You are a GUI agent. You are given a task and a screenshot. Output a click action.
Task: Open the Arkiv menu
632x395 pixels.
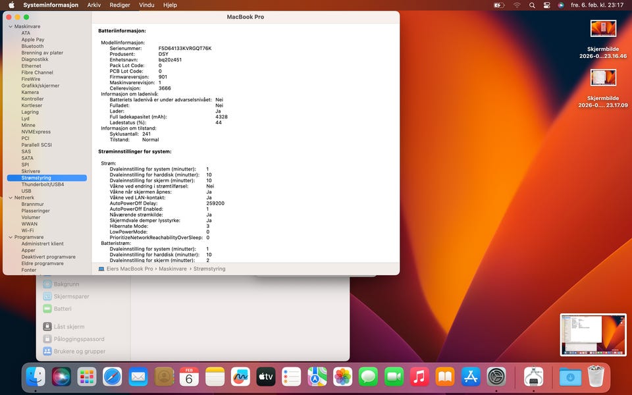(94, 5)
